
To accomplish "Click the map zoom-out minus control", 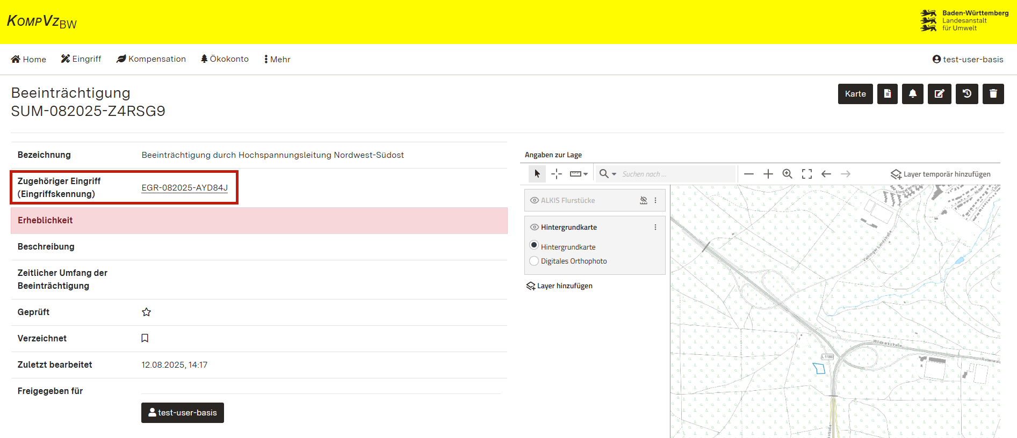I will coord(749,174).
